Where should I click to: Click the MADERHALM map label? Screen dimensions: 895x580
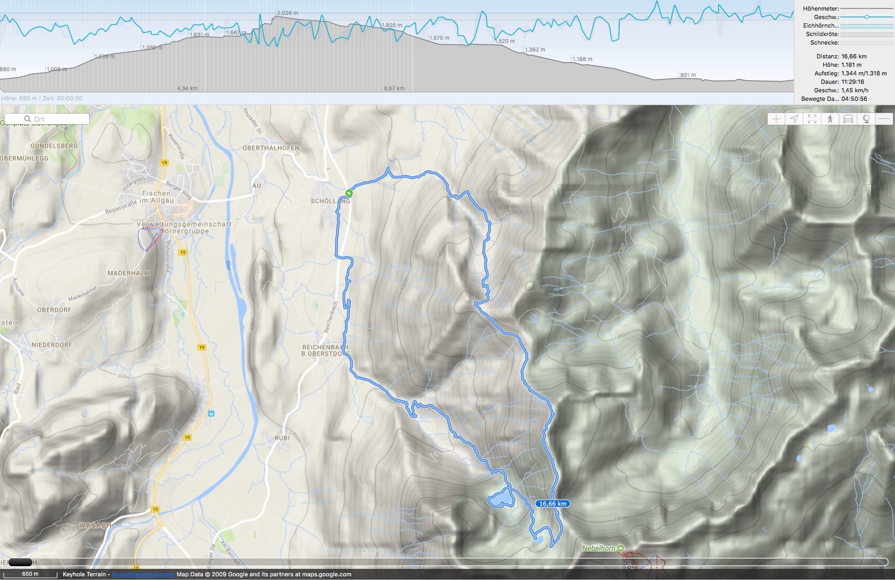click(129, 273)
